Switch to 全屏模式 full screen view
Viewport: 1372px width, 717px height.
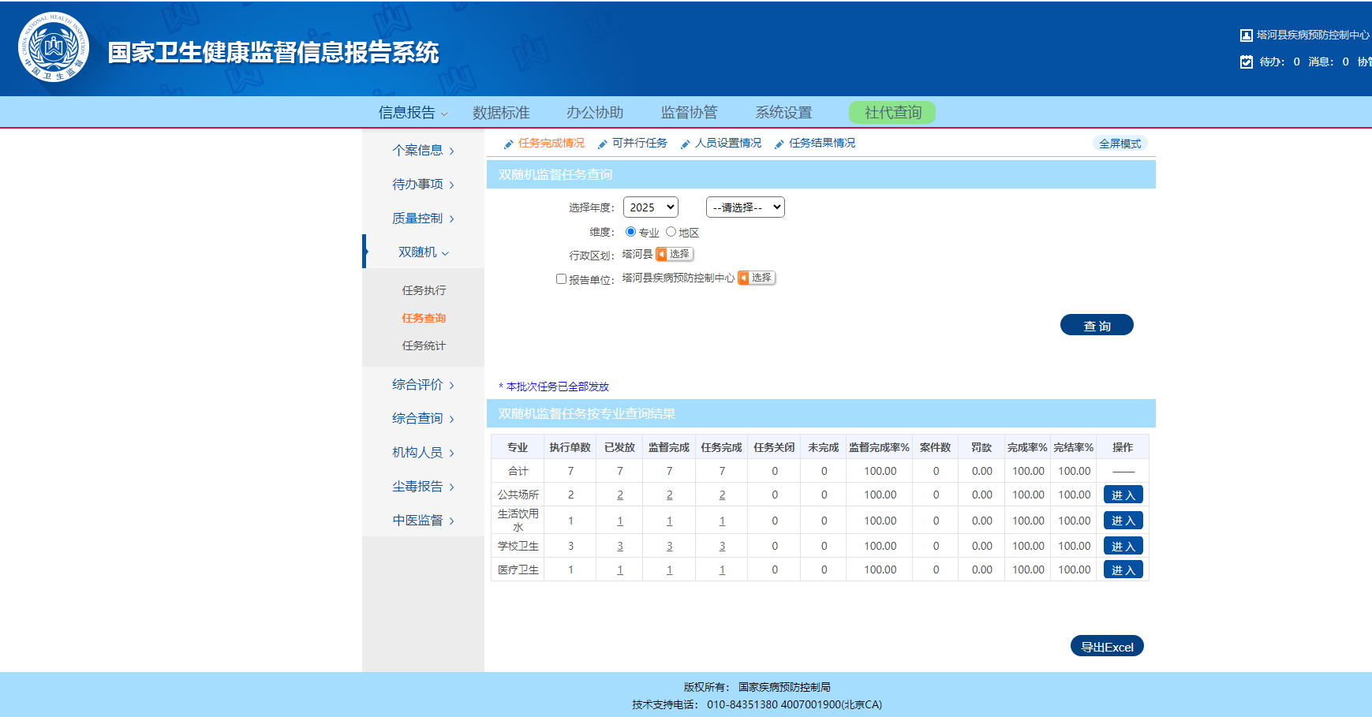1120,144
